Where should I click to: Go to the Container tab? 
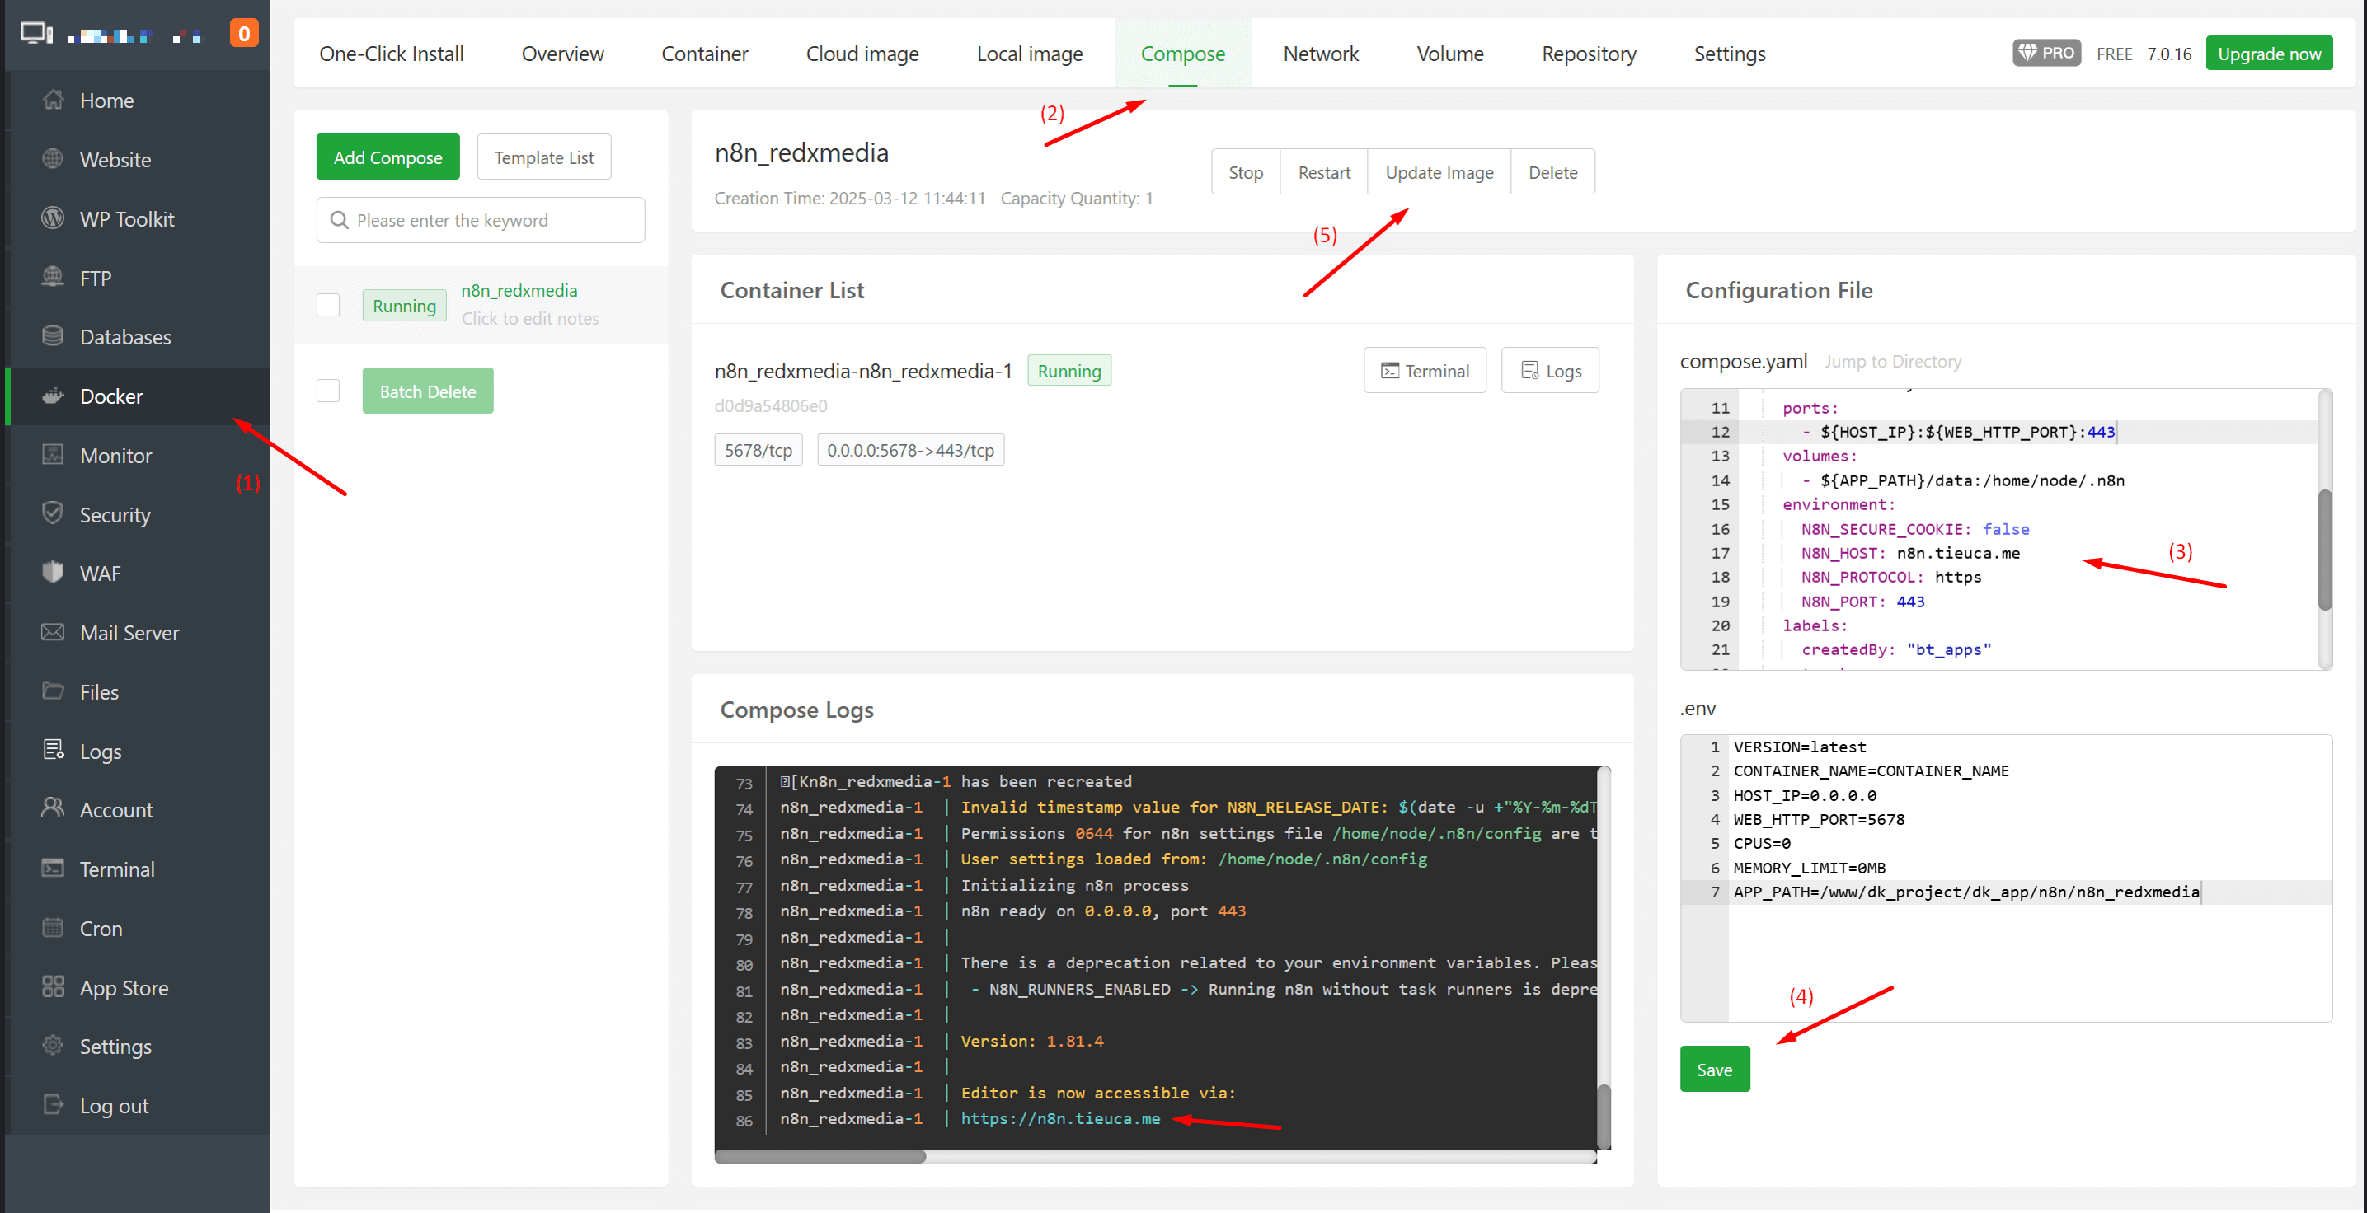click(705, 54)
